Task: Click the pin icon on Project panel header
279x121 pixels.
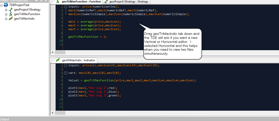Action: click(41, 1)
